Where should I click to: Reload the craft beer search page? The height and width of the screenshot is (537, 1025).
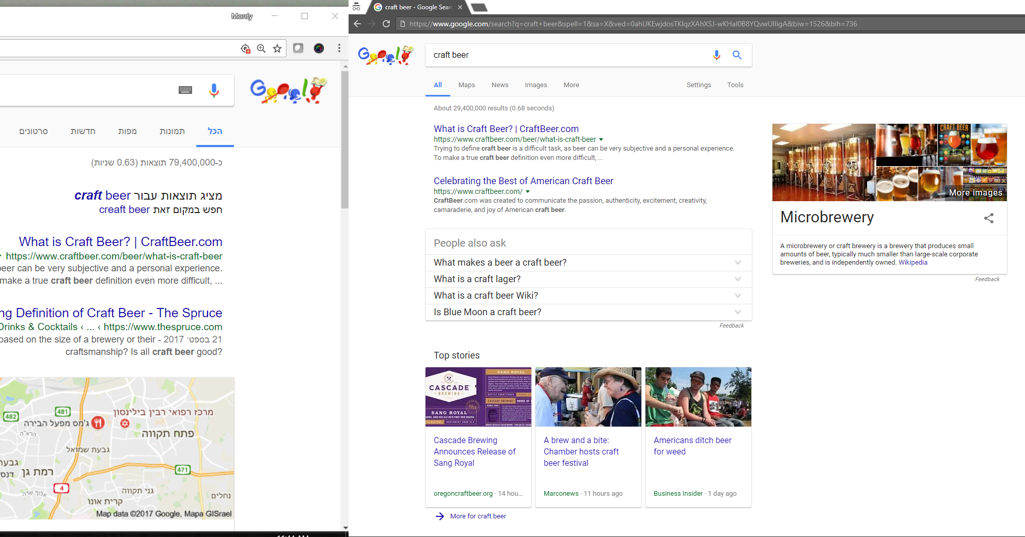coord(386,24)
